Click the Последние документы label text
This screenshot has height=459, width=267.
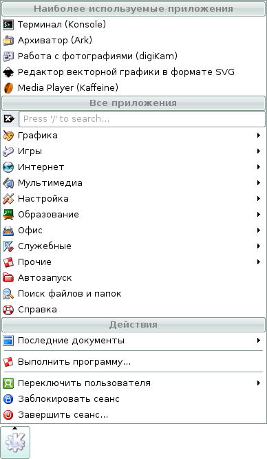point(71,341)
